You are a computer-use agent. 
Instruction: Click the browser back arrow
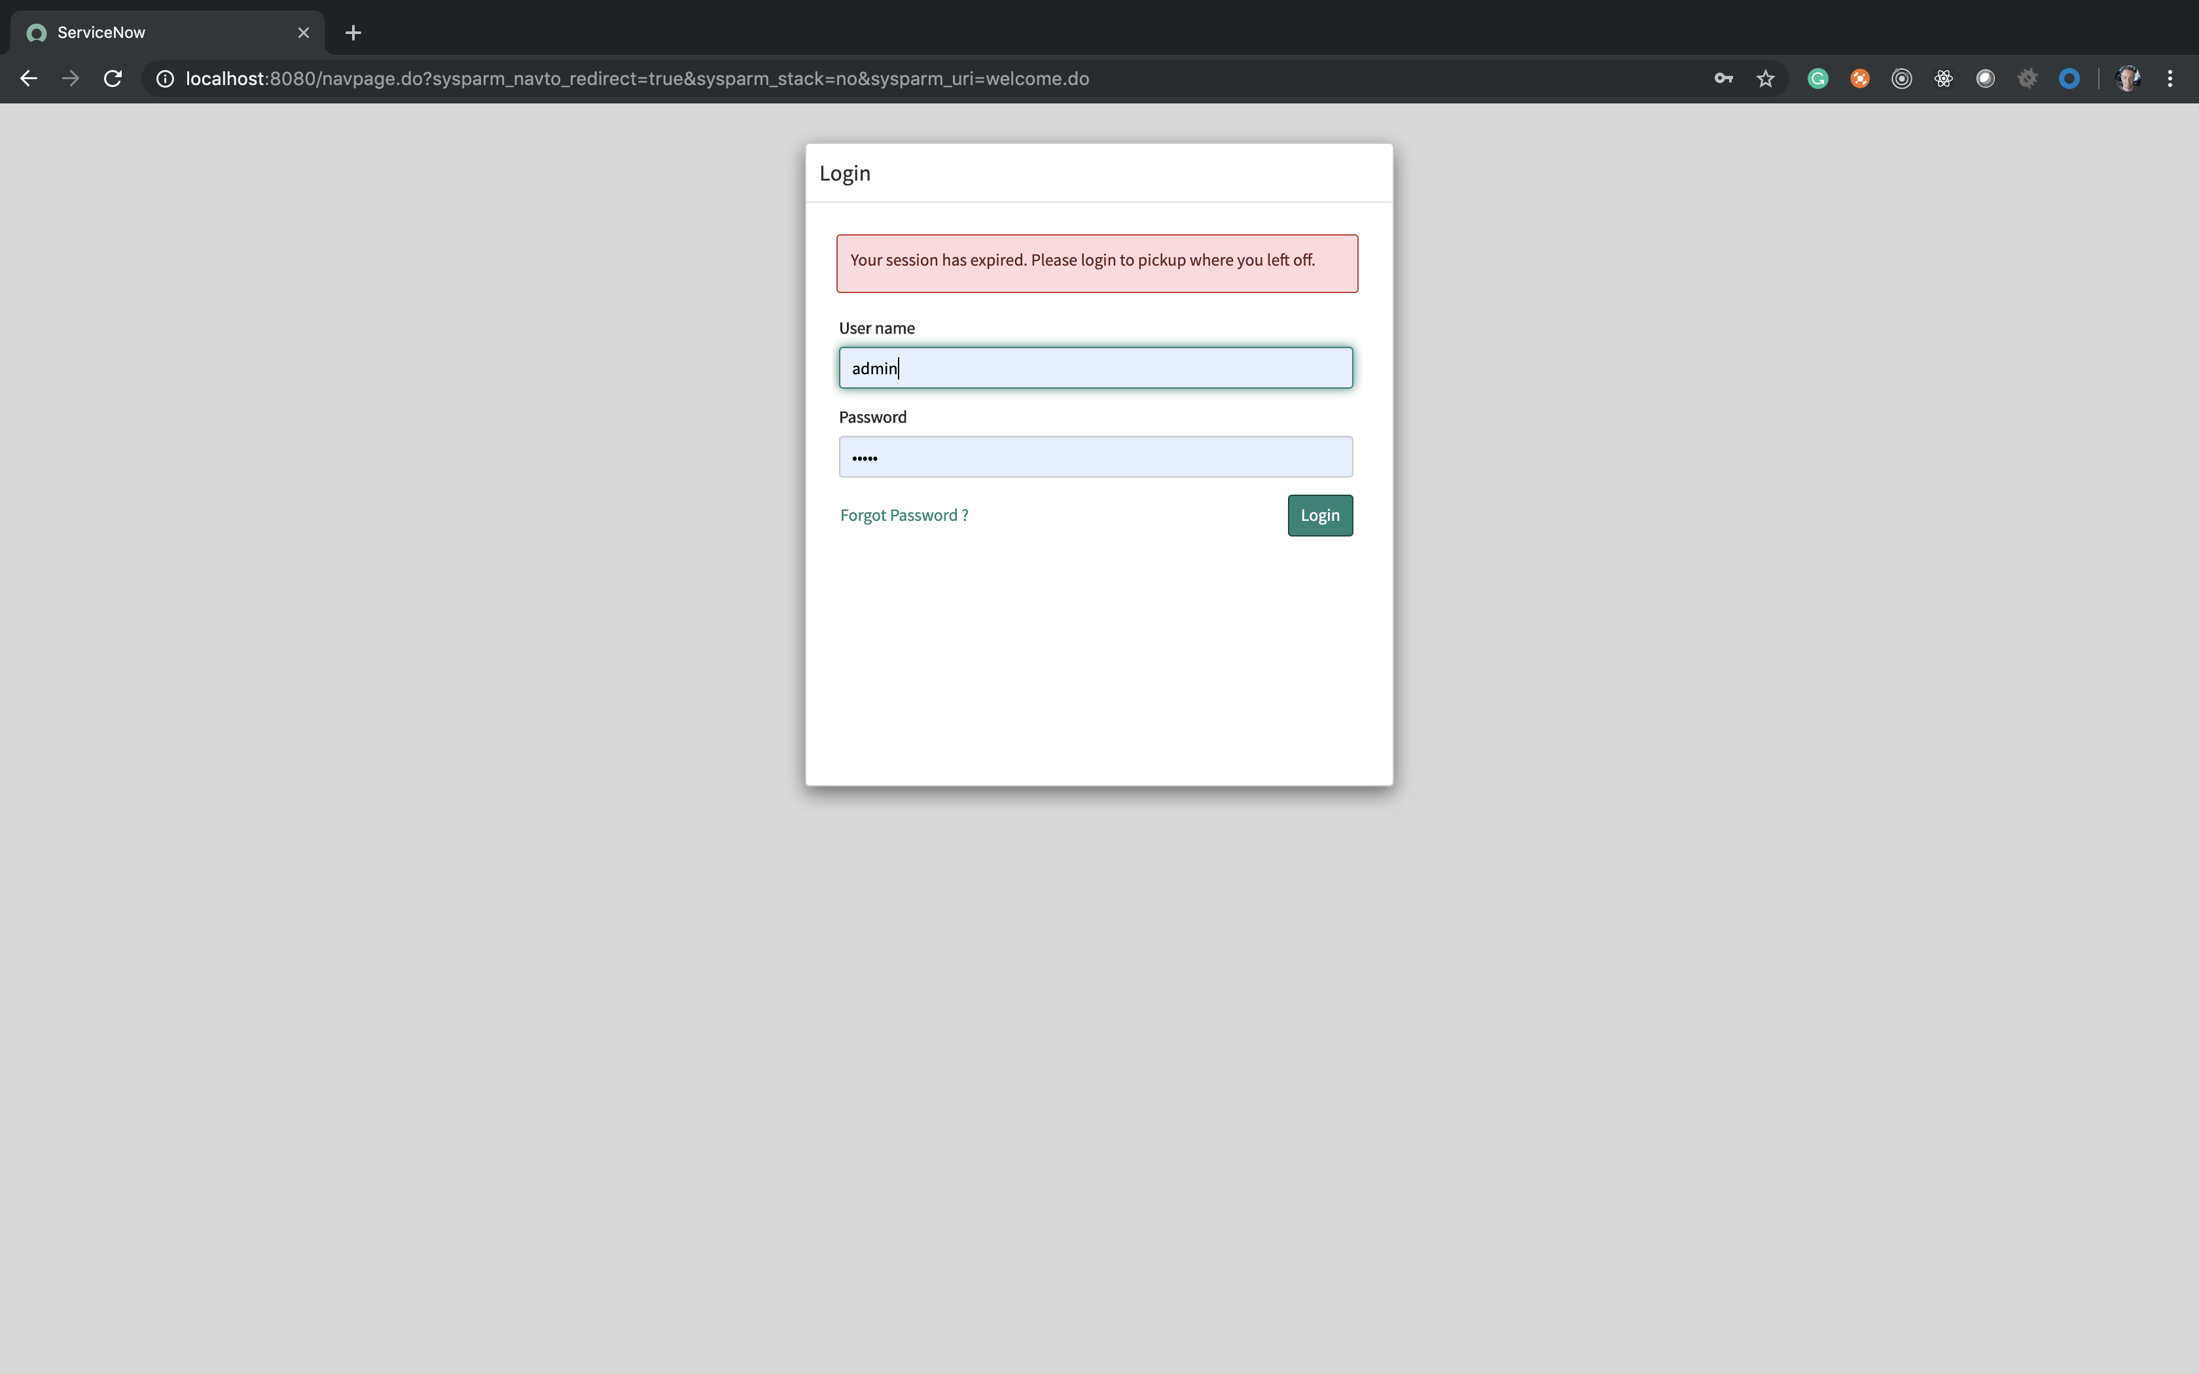(x=29, y=79)
